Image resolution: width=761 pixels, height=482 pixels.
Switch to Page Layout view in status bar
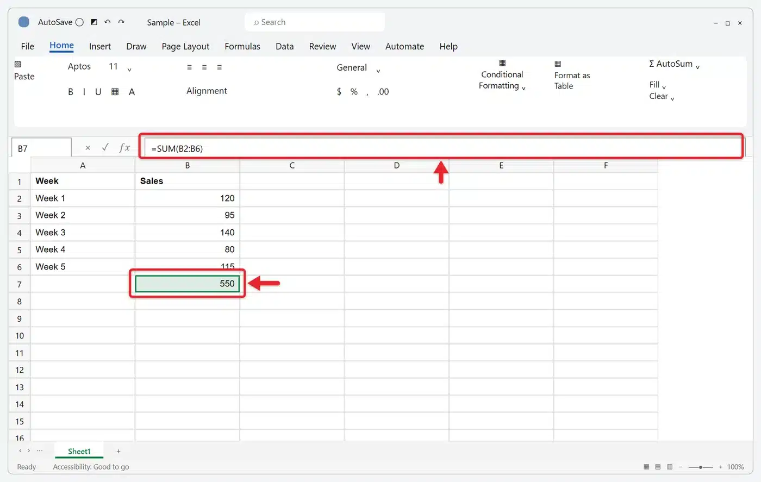(658, 467)
